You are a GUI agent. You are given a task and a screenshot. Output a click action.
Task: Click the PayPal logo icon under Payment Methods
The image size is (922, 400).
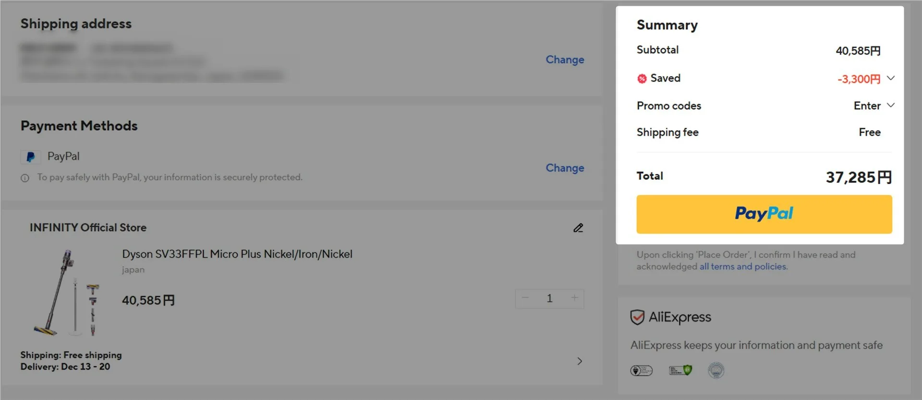[x=30, y=157]
